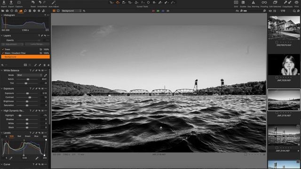This screenshot has height=169, width=301.
Task: Select the Green channel tab in Levels
Action: (28, 137)
